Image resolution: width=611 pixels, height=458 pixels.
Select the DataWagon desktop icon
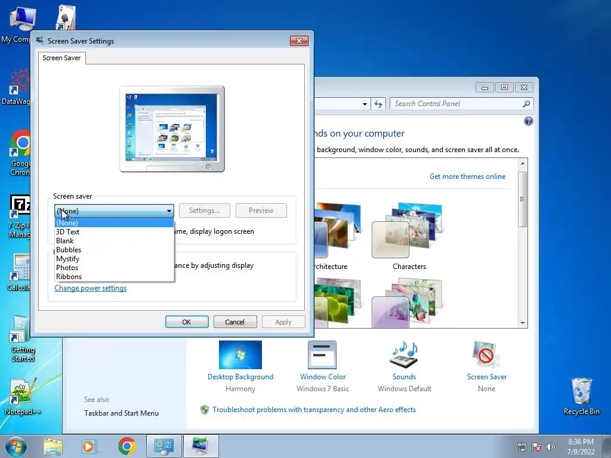[16, 86]
